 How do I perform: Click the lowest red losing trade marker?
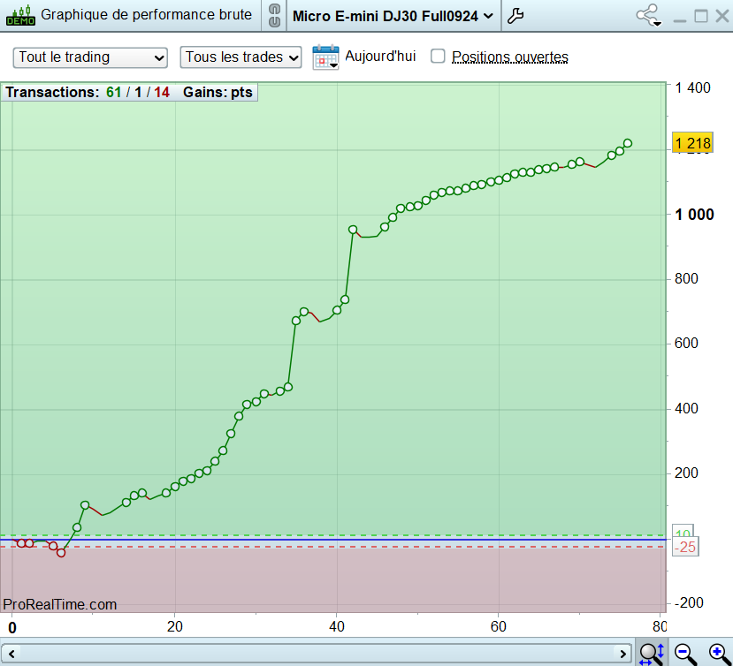tap(61, 553)
